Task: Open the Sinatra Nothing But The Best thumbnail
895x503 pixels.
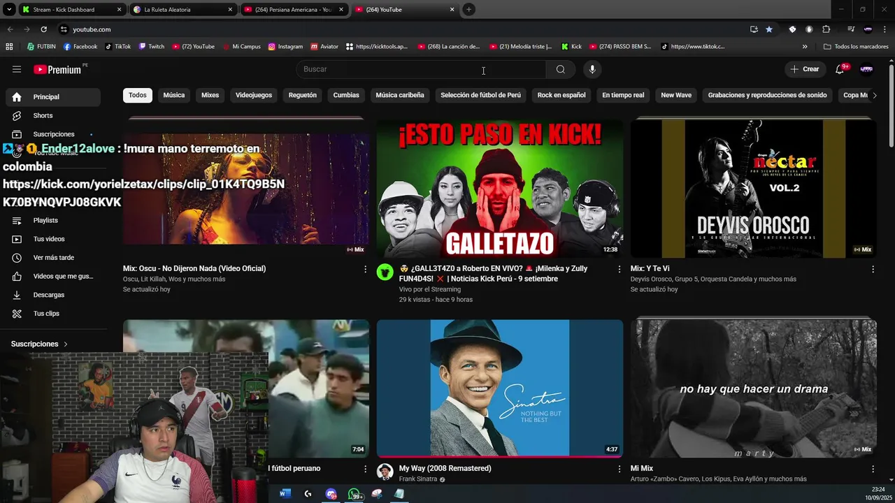Action: tap(499, 388)
